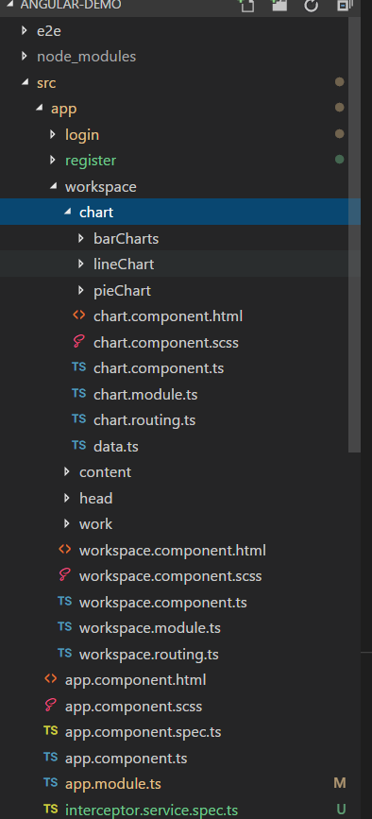Click TS icon beside data.ts

click(78, 445)
